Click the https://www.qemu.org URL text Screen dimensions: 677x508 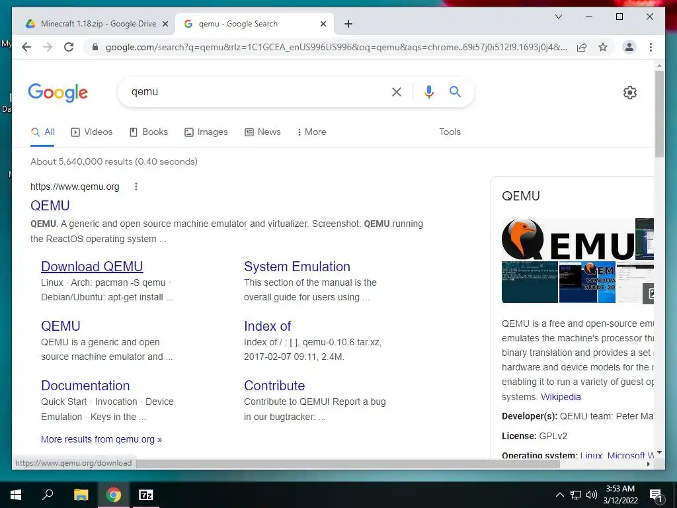75,187
